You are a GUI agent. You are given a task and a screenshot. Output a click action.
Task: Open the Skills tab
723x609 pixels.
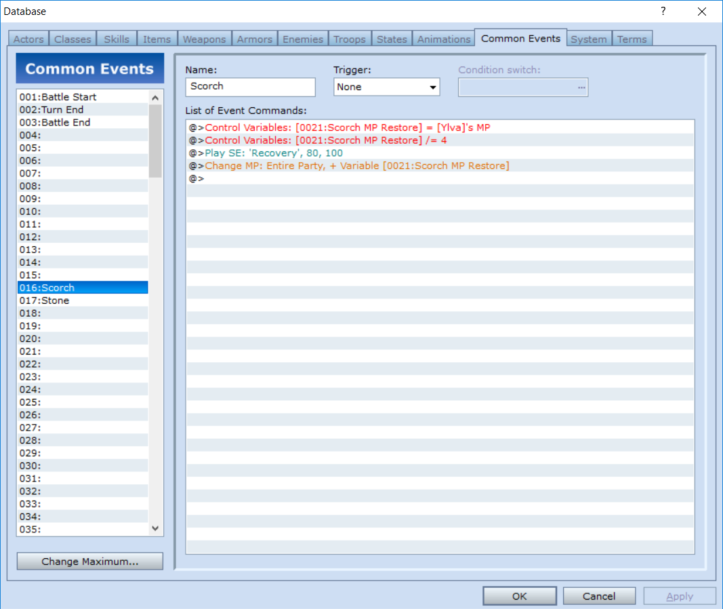(x=117, y=39)
